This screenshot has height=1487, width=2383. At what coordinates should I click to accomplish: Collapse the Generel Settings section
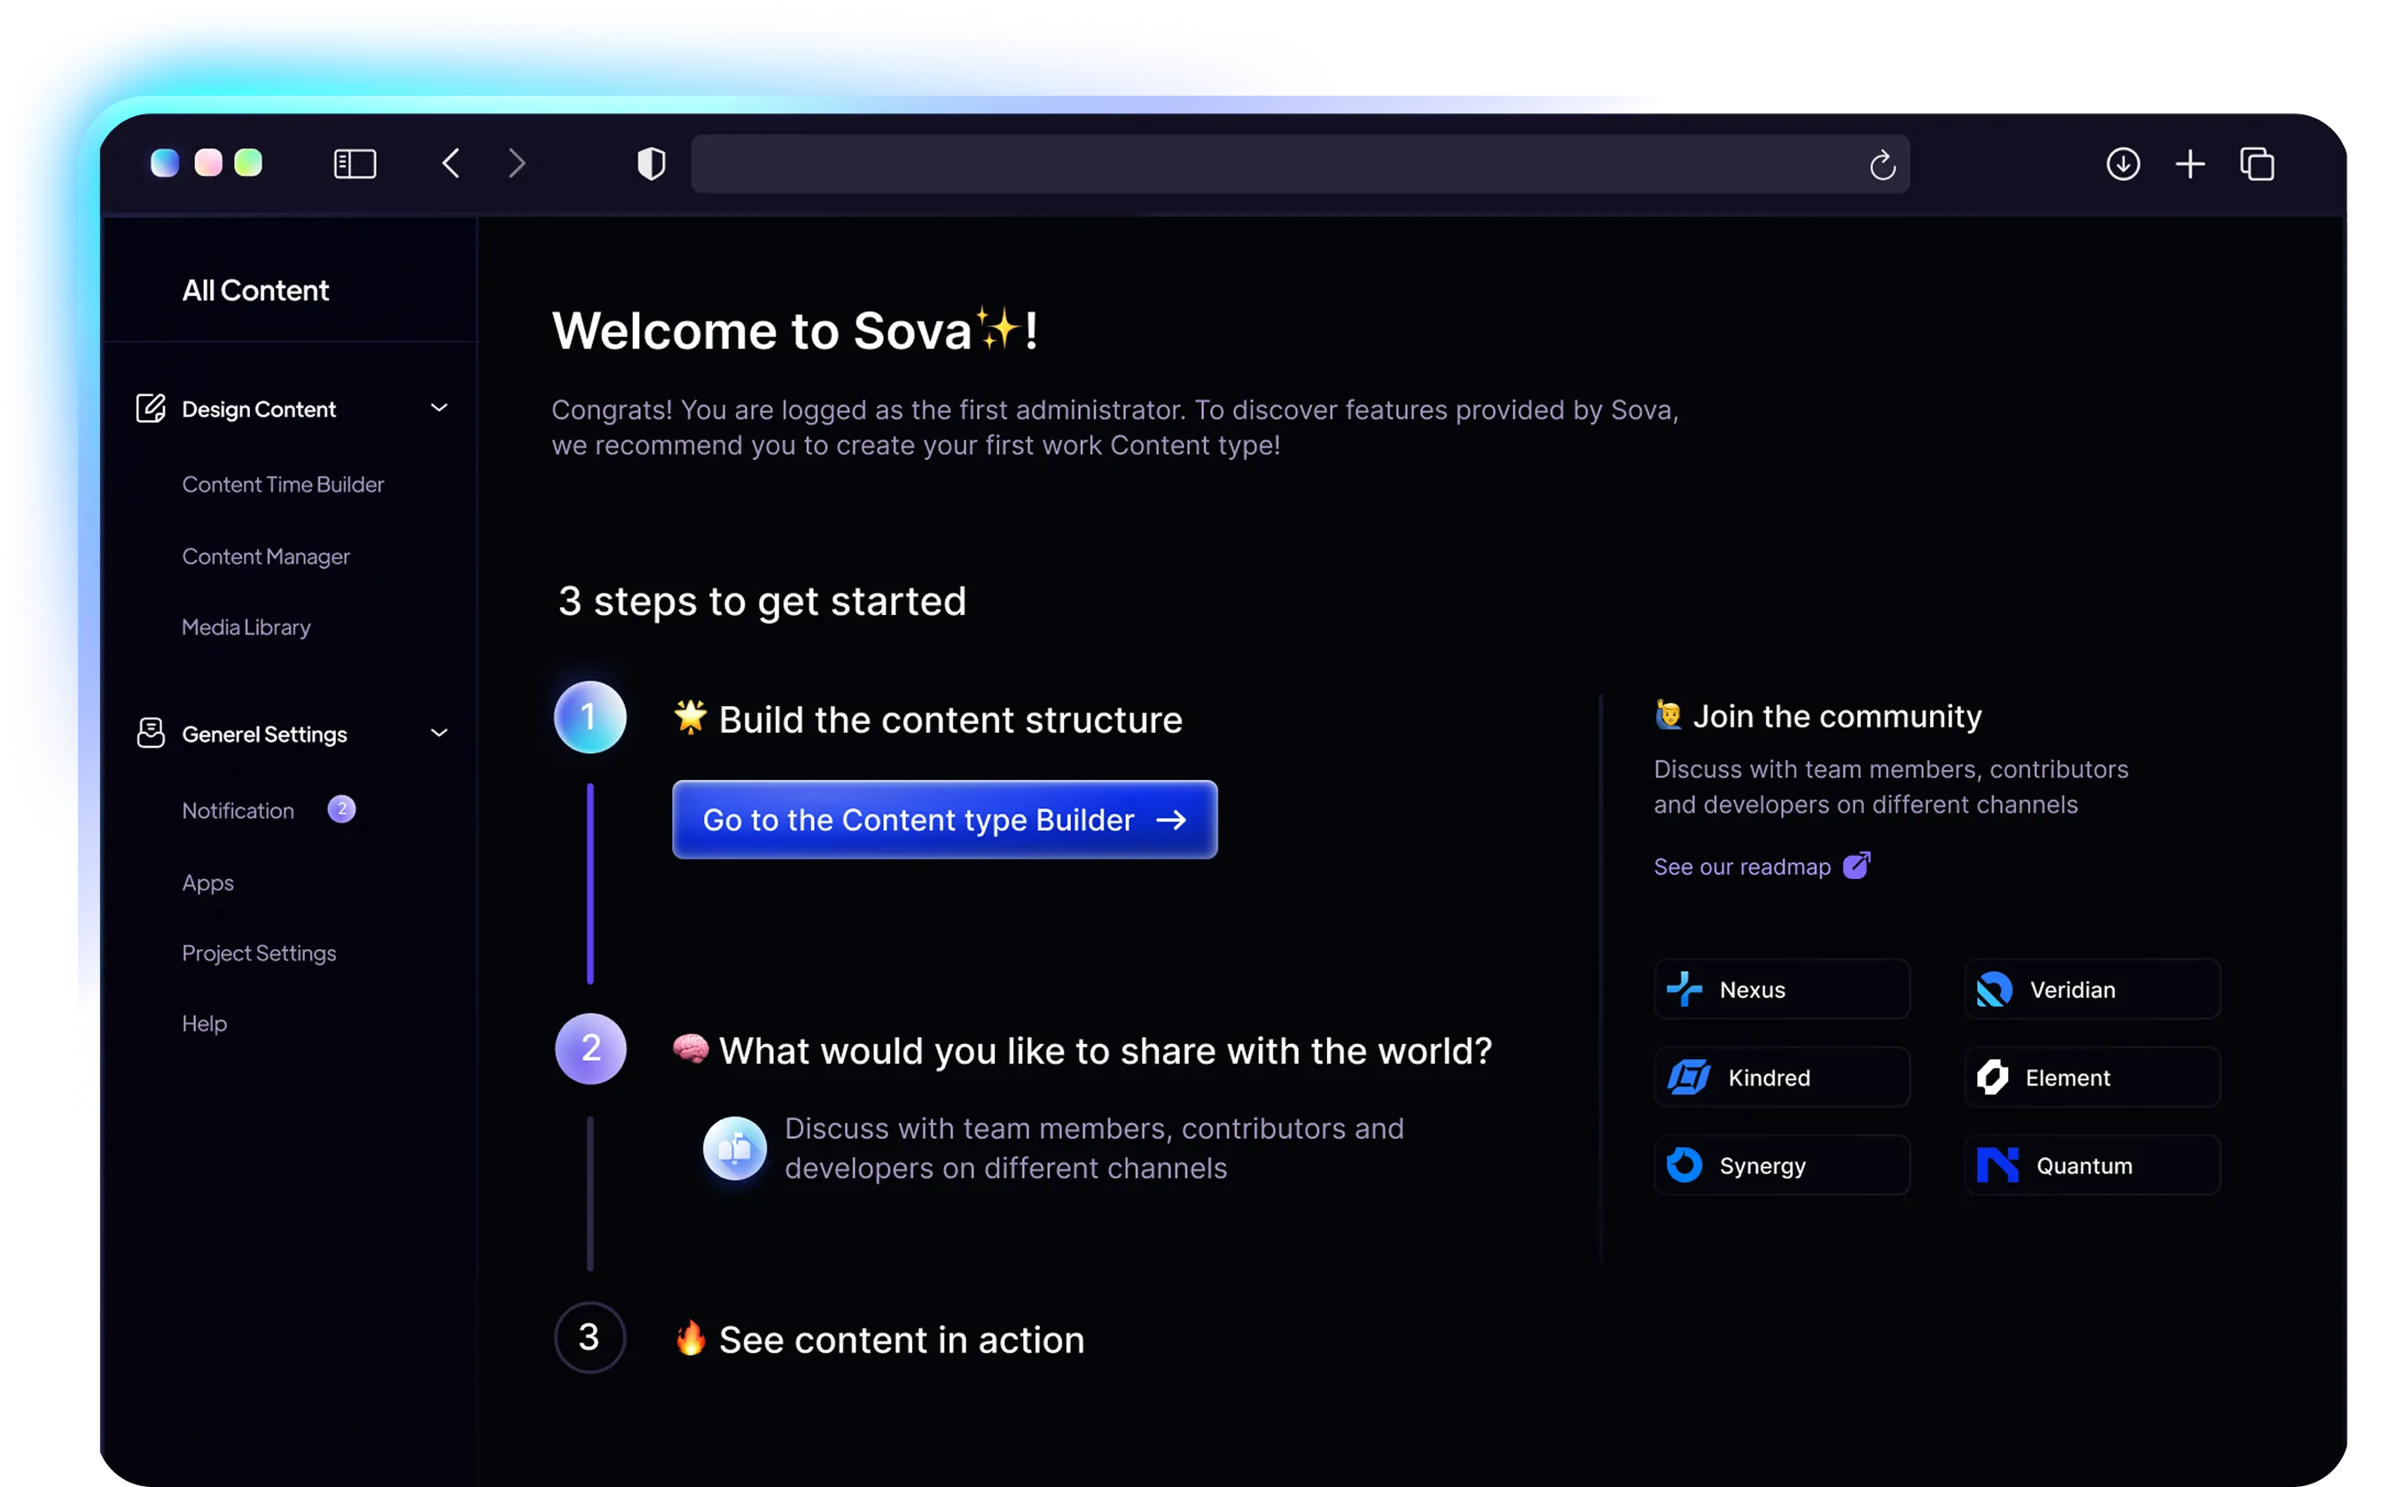point(439,733)
